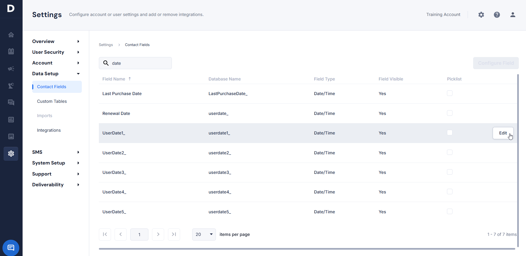The image size is (526, 256).
Task: Open the Image library icon in sidebar
Action: click(11, 137)
